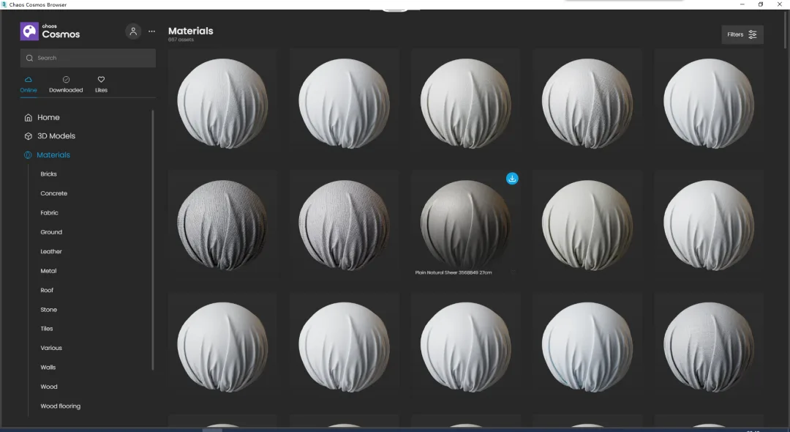Pick the Metal subcategory
The width and height of the screenshot is (790, 432).
[48, 271]
